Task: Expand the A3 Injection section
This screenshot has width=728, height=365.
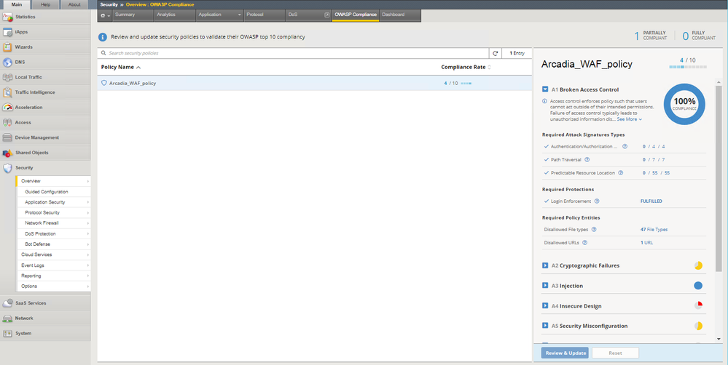Action: 545,286
